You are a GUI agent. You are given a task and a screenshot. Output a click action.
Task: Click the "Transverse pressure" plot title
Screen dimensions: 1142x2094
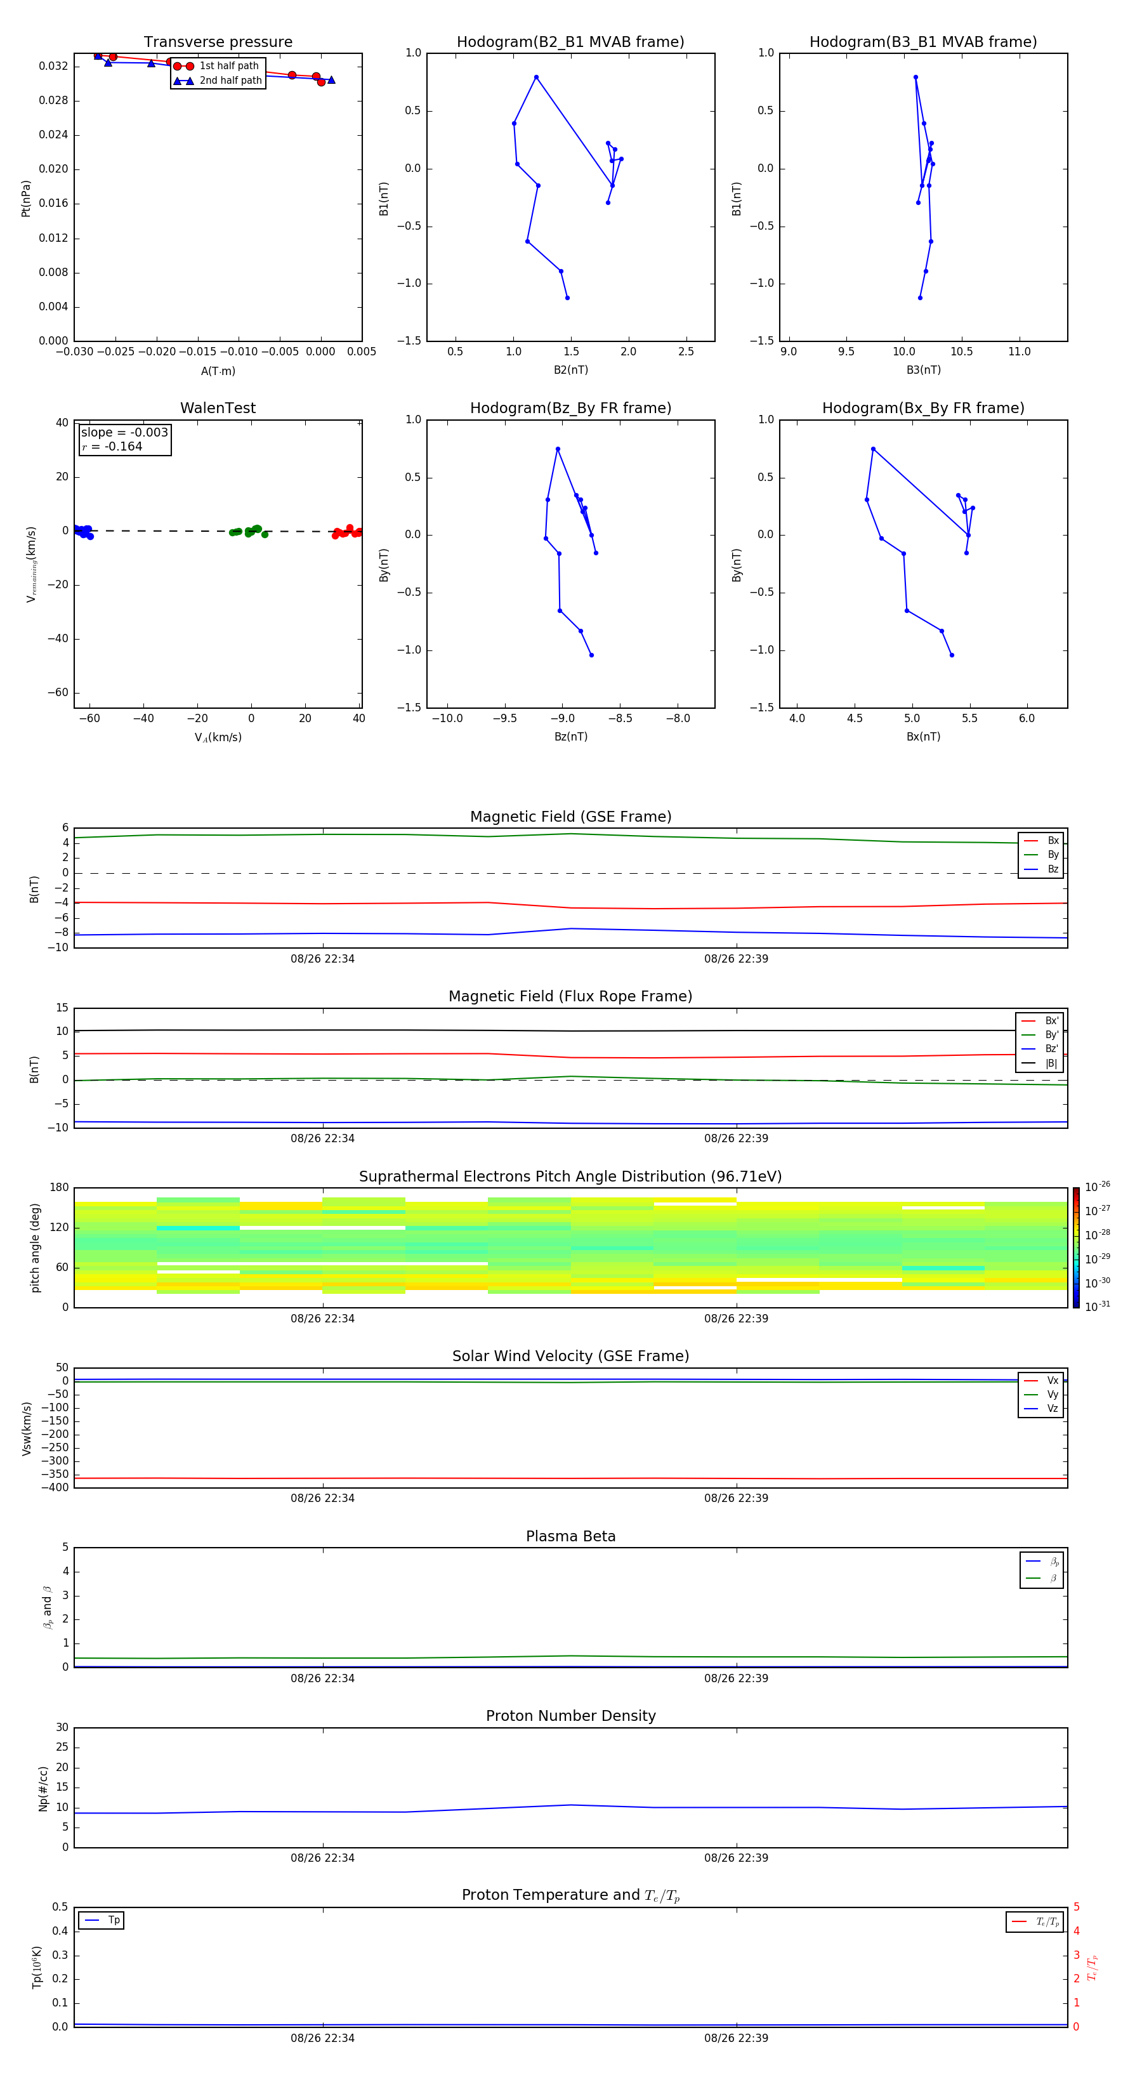coord(218,41)
